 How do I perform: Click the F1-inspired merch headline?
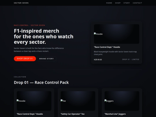click(44, 36)
